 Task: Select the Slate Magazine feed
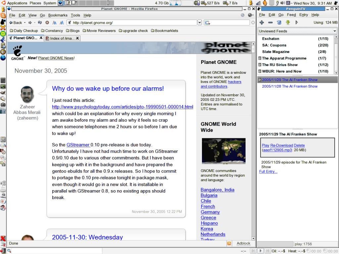pos(296,52)
